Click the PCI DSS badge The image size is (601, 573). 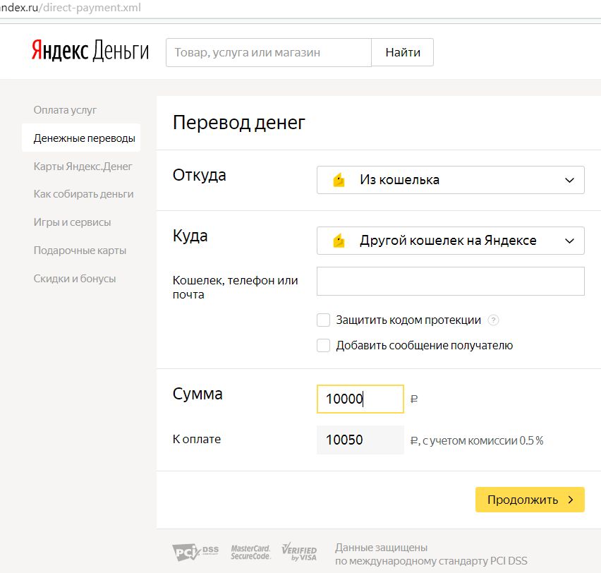(x=195, y=553)
